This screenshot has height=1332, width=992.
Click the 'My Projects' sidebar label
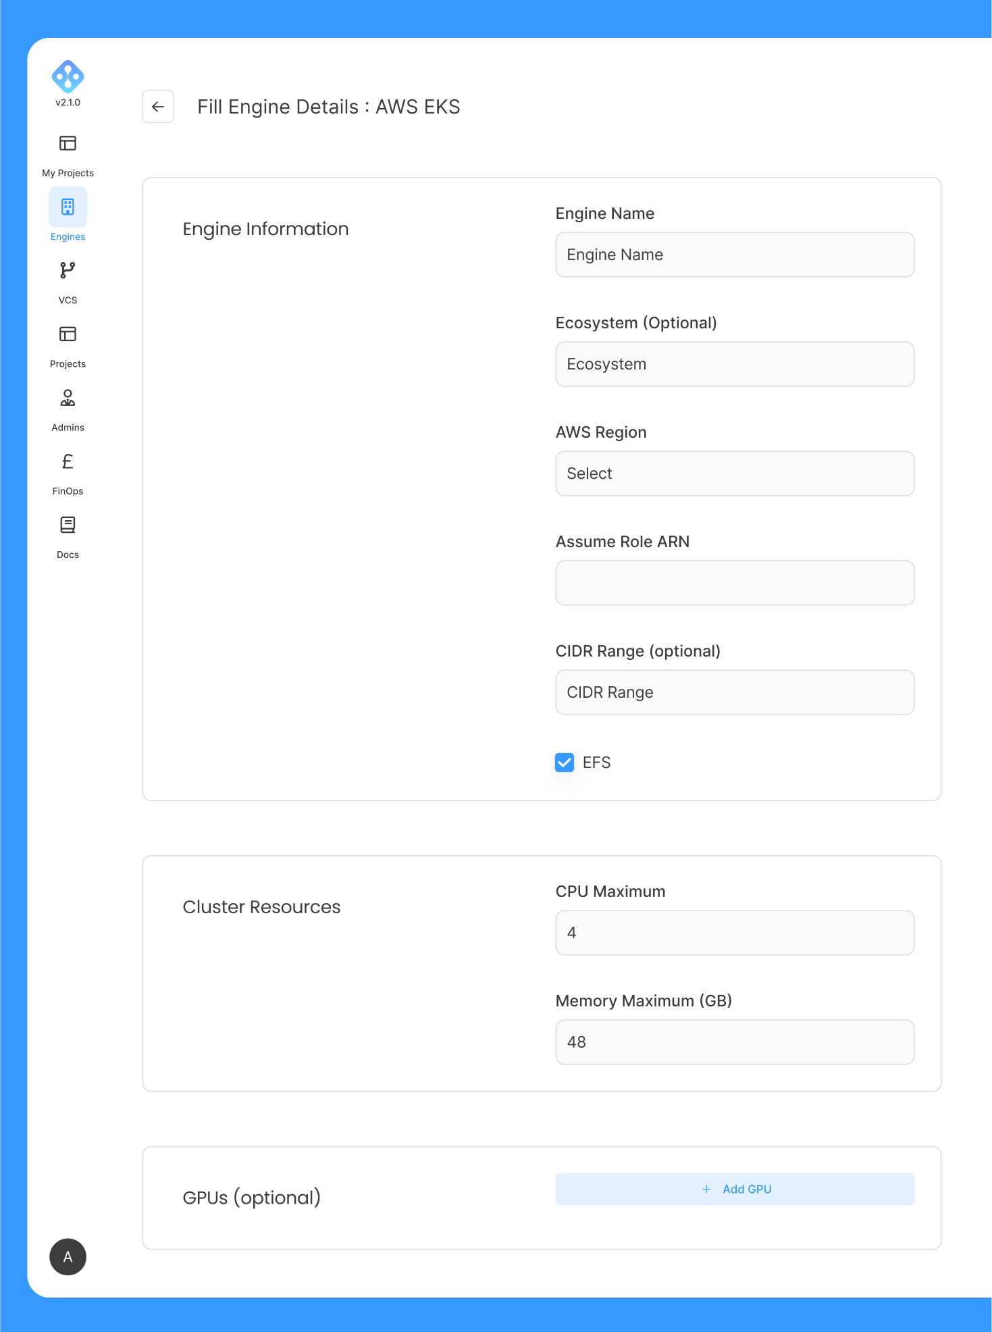(68, 173)
